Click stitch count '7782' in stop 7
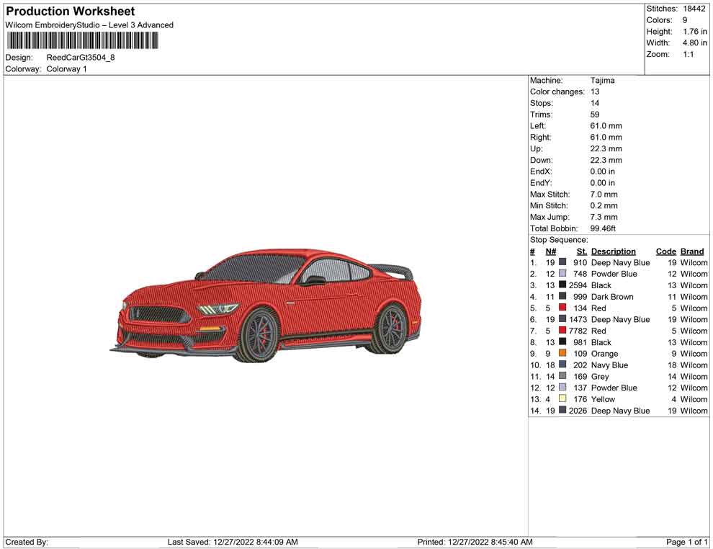 click(578, 331)
